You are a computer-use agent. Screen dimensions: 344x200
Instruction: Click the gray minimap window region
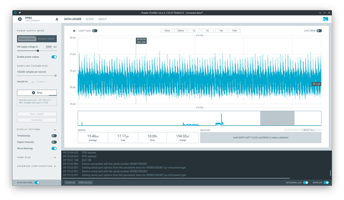coord(277,118)
